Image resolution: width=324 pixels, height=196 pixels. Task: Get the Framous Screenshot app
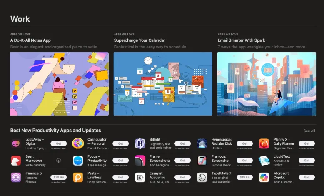click(x=244, y=161)
